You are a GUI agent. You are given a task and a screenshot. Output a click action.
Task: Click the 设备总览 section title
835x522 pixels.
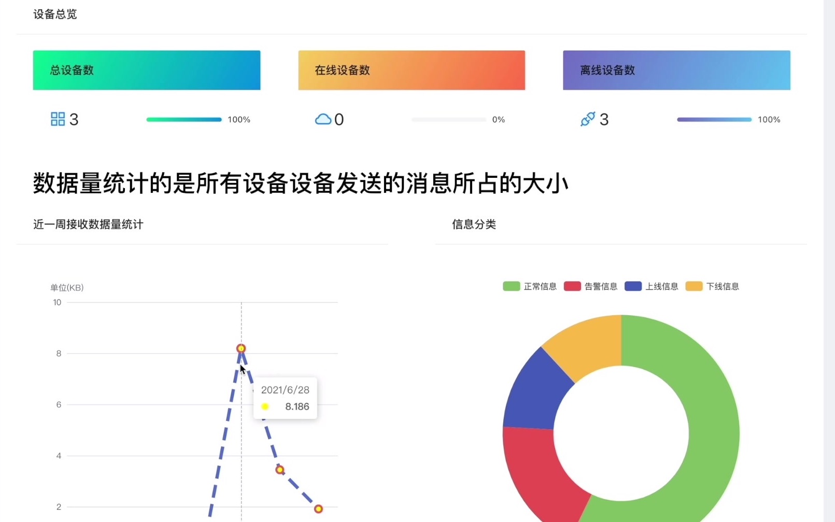pyautogui.click(x=55, y=15)
